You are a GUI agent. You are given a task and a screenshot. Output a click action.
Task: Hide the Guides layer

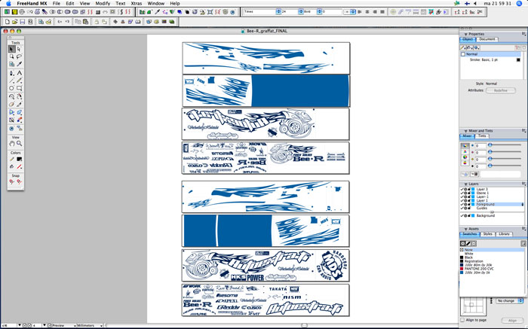(x=462, y=208)
